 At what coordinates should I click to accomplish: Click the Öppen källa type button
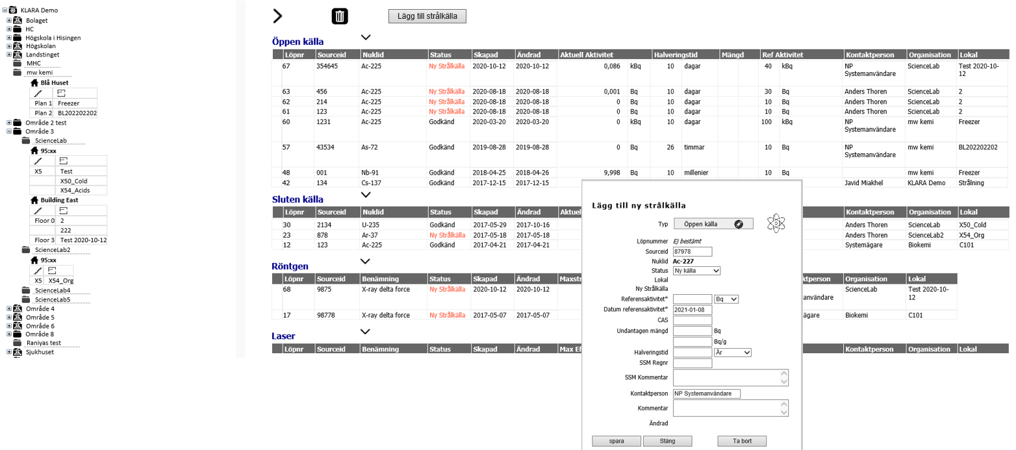point(713,223)
